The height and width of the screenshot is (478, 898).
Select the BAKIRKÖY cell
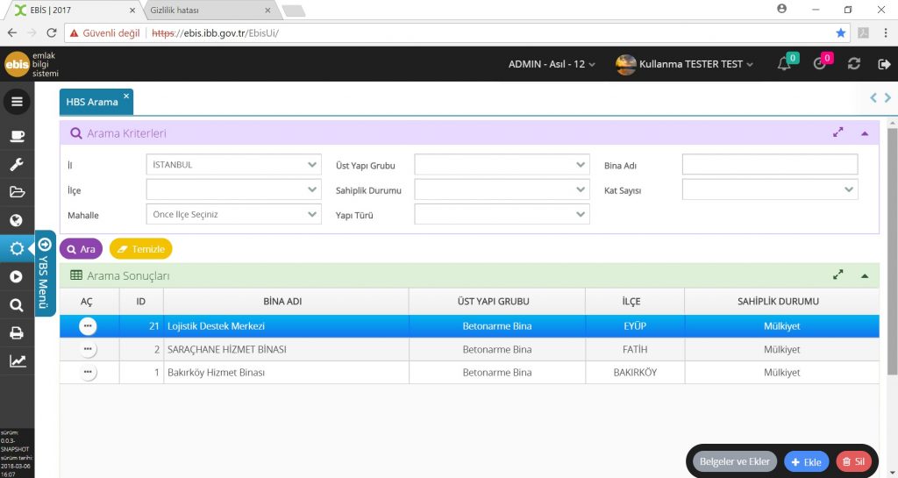(635, 372)
